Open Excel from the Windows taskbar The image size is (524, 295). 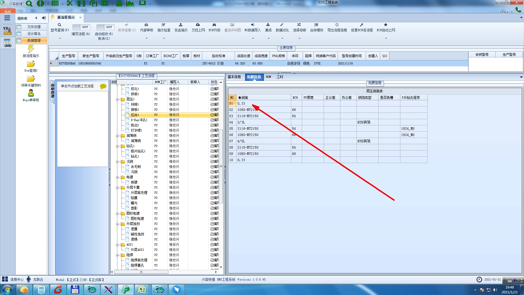[x=141, y=290]
